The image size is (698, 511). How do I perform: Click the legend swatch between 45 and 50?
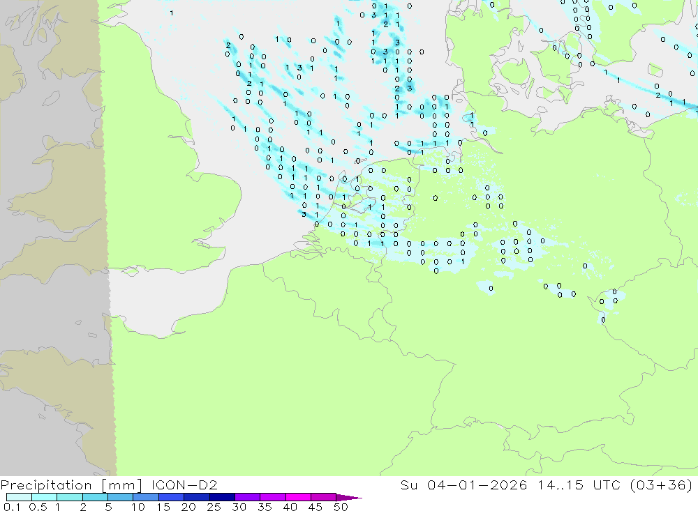324,497
